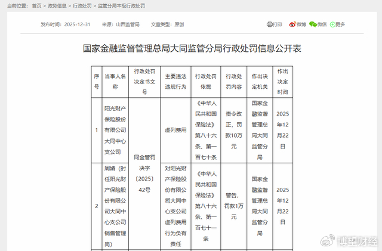382x251 pixels.
Task: Click the 作出决定机关 table header
Action: pyautogui.click(x=260, y=82)
